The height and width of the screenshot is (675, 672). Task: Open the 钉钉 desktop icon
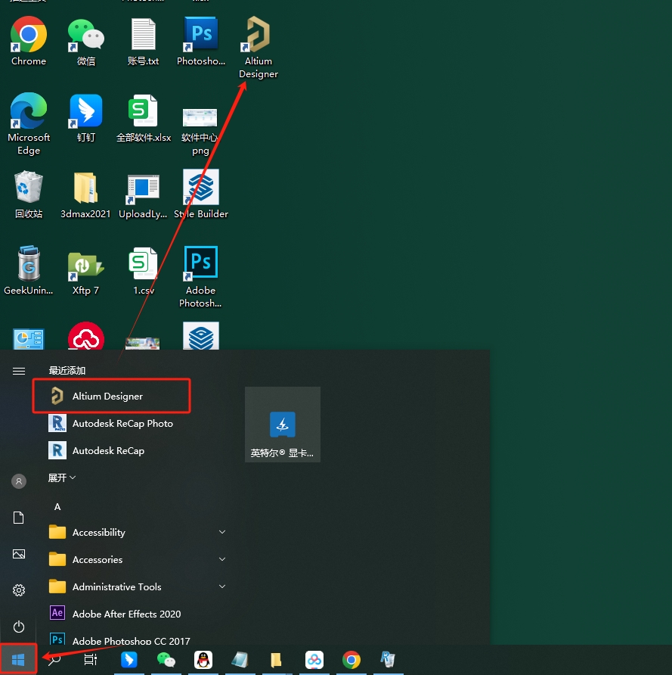[x=86, y=118]
